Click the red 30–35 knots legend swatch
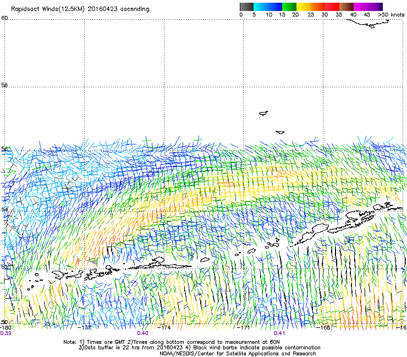Image resolution: width=407 pixels, height=357 pixels. pos(332,7)
